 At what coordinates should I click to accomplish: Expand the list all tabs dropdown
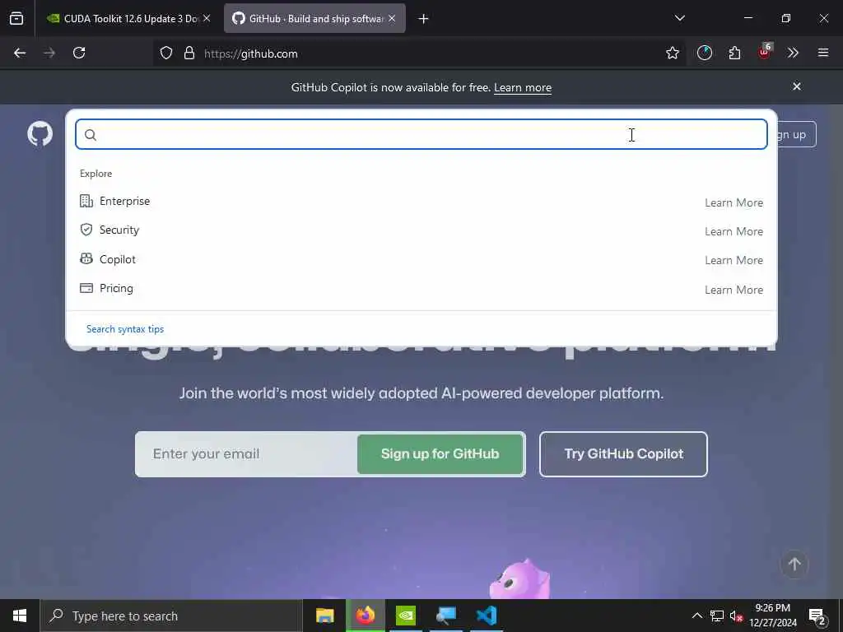[680, 18]
